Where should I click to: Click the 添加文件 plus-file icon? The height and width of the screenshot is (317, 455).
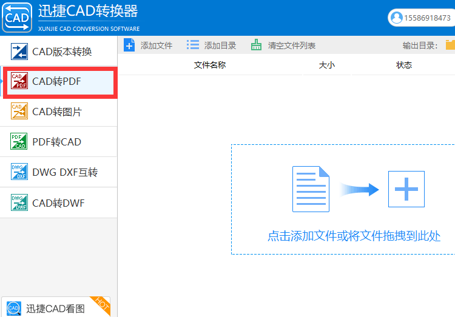click(129, 45)
